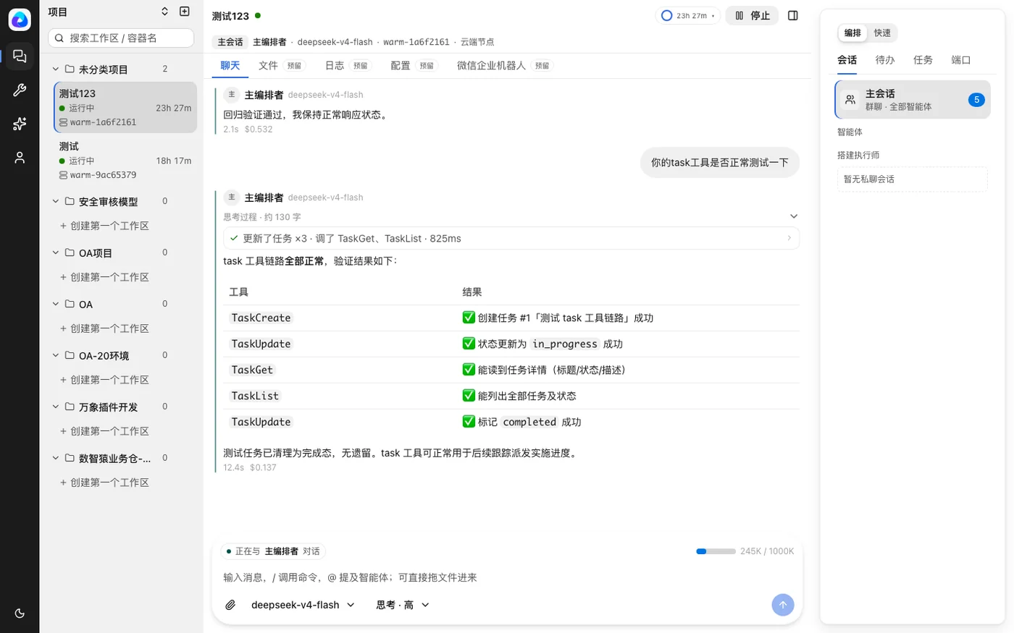Click the 主会话 tag in header
The height and width of the screenshot is (633, 1014).
tap(230, 42)
